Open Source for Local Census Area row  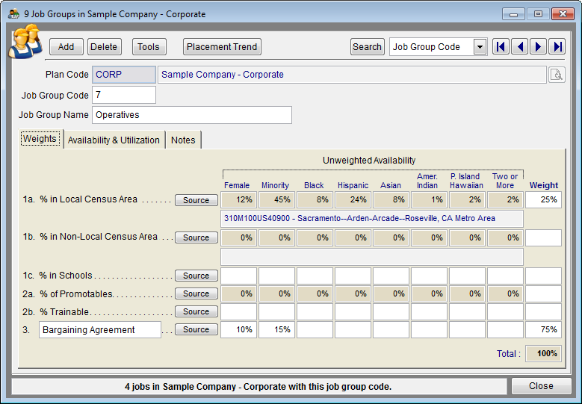[196, 200]
